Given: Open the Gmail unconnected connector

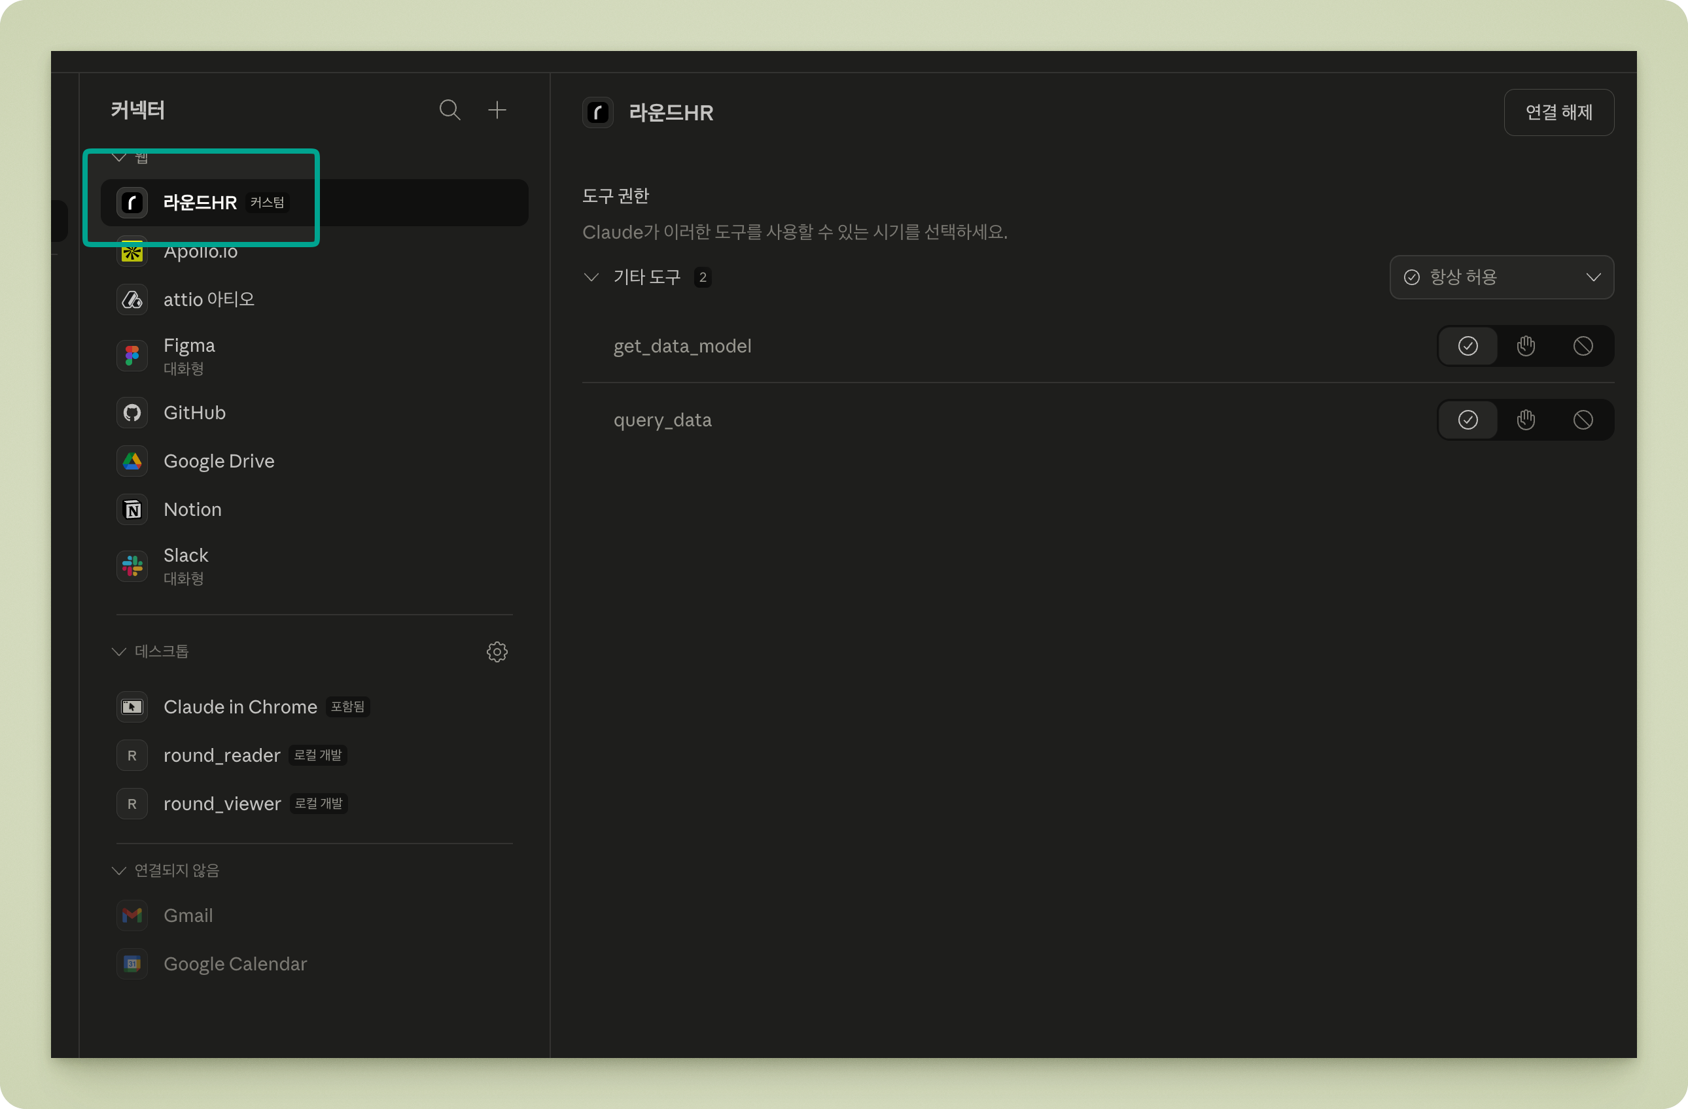Looking at the screenshot, I should pos(188,915).
